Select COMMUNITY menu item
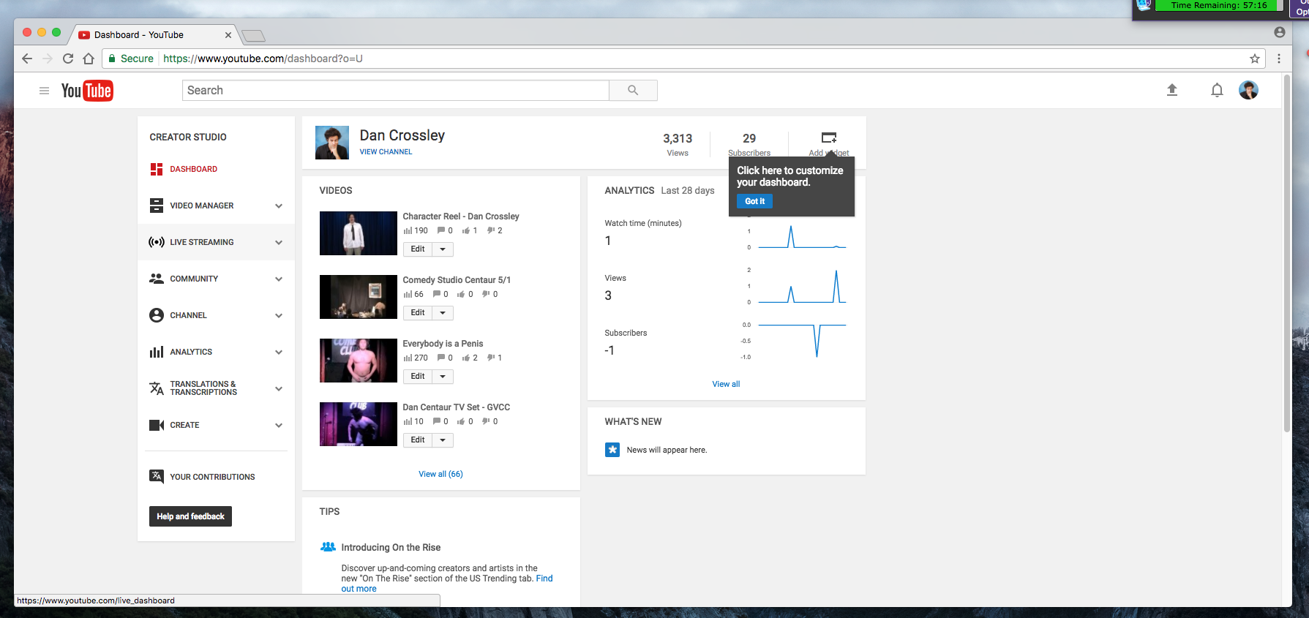 (194, 279)
